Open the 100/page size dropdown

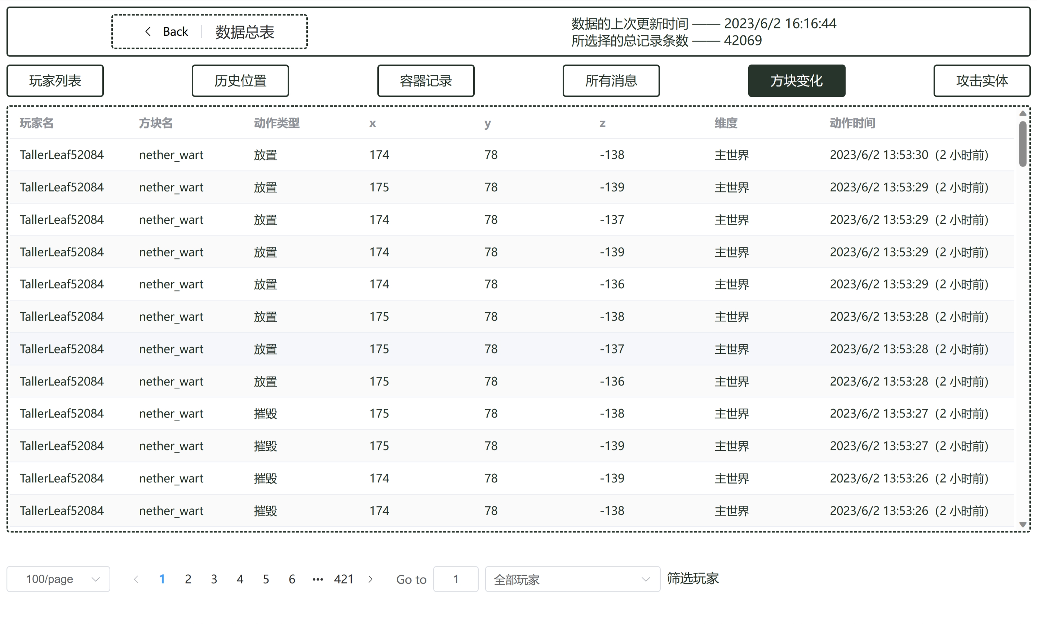pos(58,579)
